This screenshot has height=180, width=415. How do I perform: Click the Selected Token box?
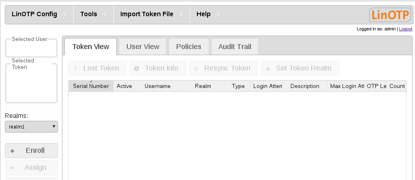point(31,85)
